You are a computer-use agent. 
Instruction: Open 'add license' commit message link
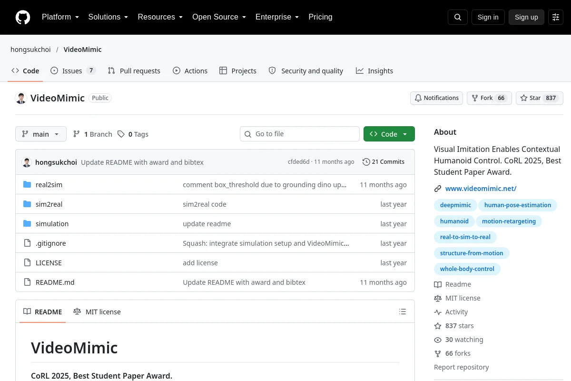200,263
